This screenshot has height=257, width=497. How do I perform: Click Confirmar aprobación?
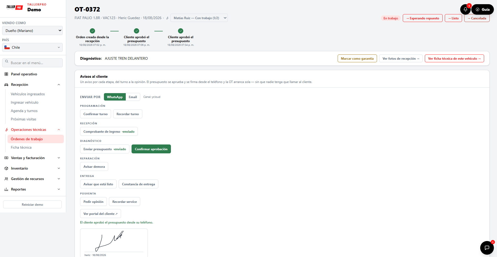point(151,149)
